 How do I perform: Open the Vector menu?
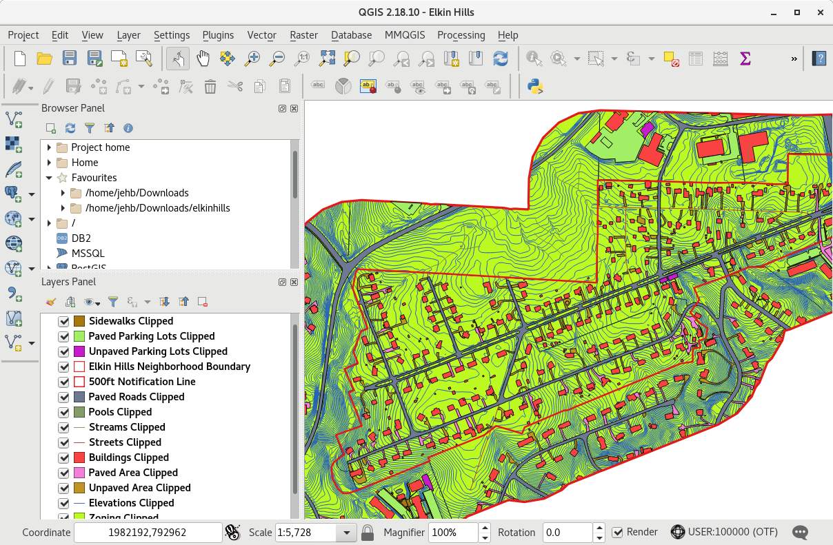pos(261,35)
